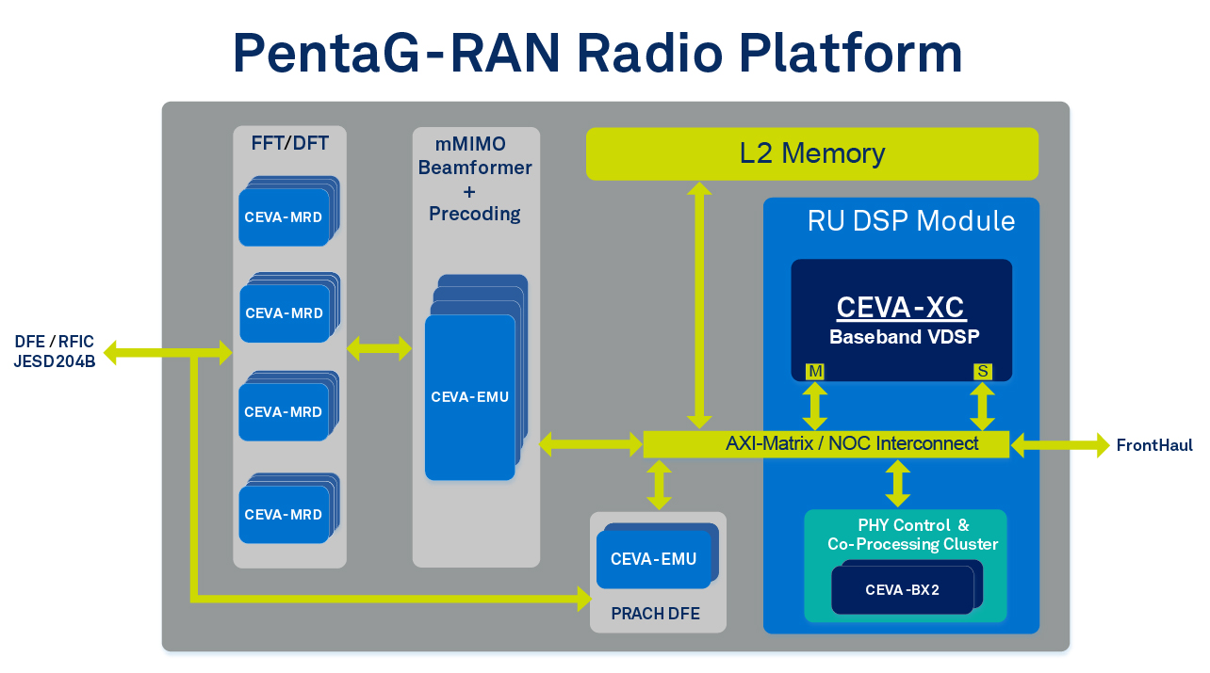The width and height of the screenshot is (1210, 673).
Task: Click the arrow between interconnect and PHY cluster
Action: (x=898, y=483)
